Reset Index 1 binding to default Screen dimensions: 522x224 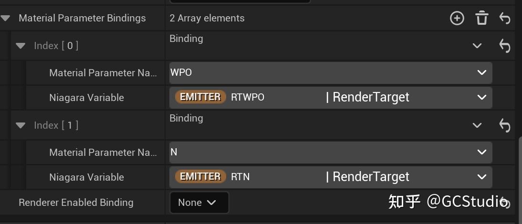tap(504, 125)
